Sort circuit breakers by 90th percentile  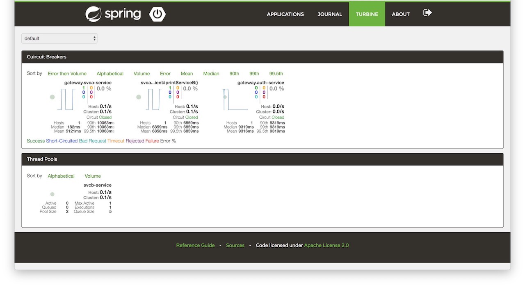tap(234, 74)
